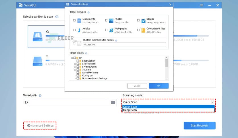
Task: Click the Advanced settings dialog logo
Action: coord(68,4)
